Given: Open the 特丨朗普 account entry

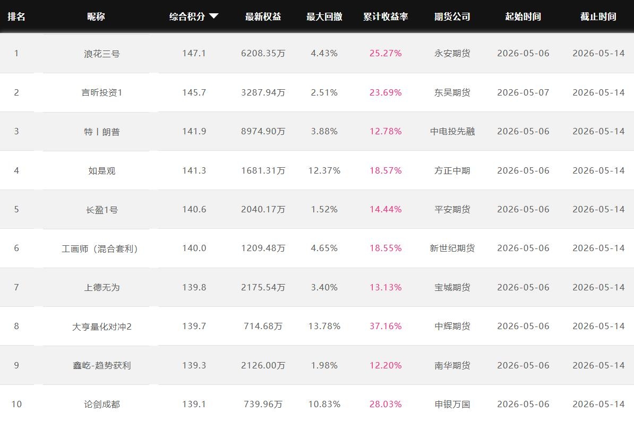Looking at the screenshot, I should tap(102, 132).
